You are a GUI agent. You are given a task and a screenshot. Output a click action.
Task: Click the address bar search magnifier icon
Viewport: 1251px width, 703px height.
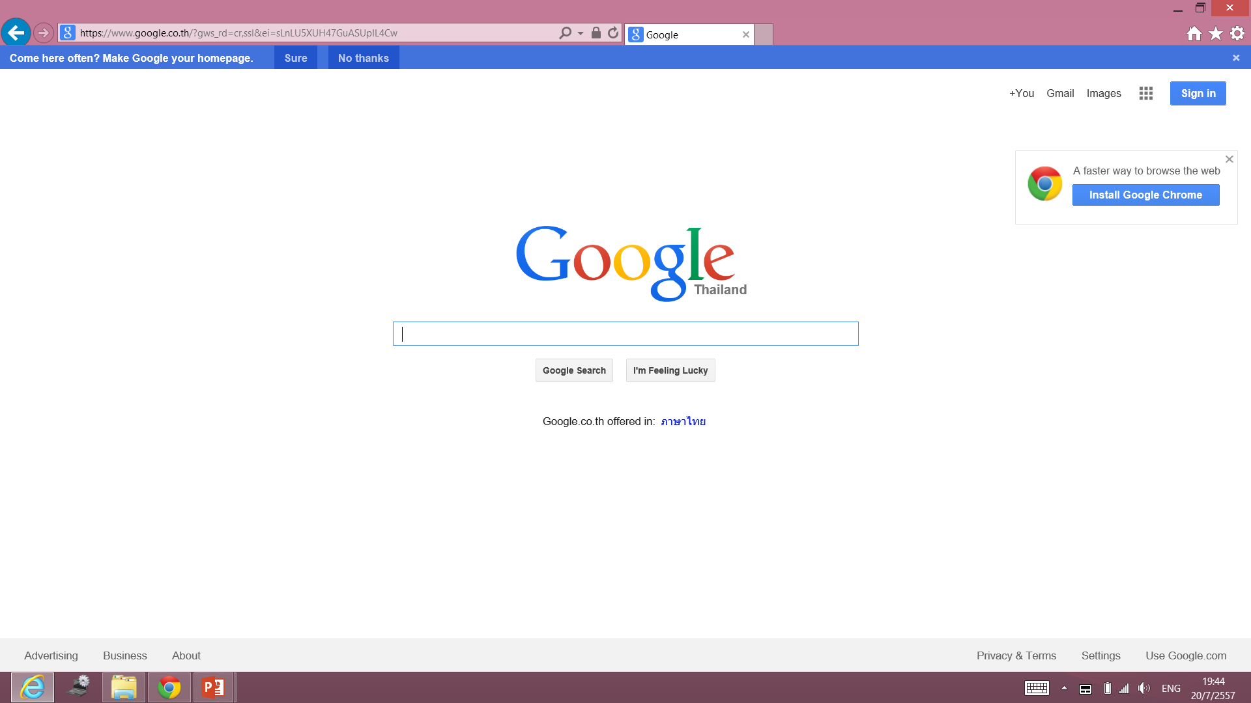[565, 33]
